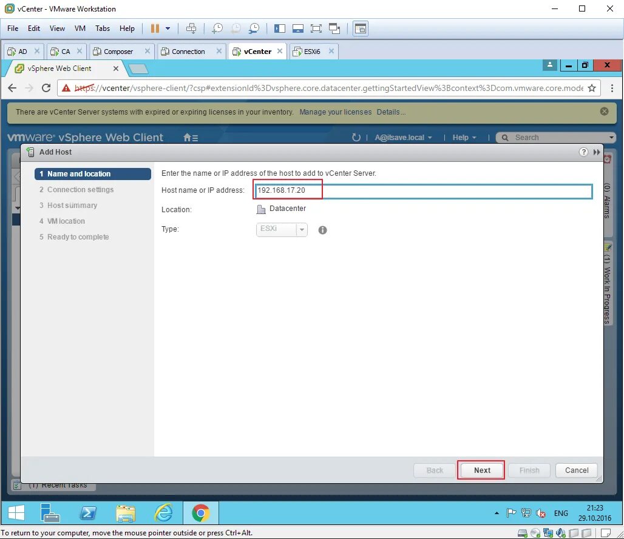
Task: Dismiss the license warning banner
Action: coord(604,112)
